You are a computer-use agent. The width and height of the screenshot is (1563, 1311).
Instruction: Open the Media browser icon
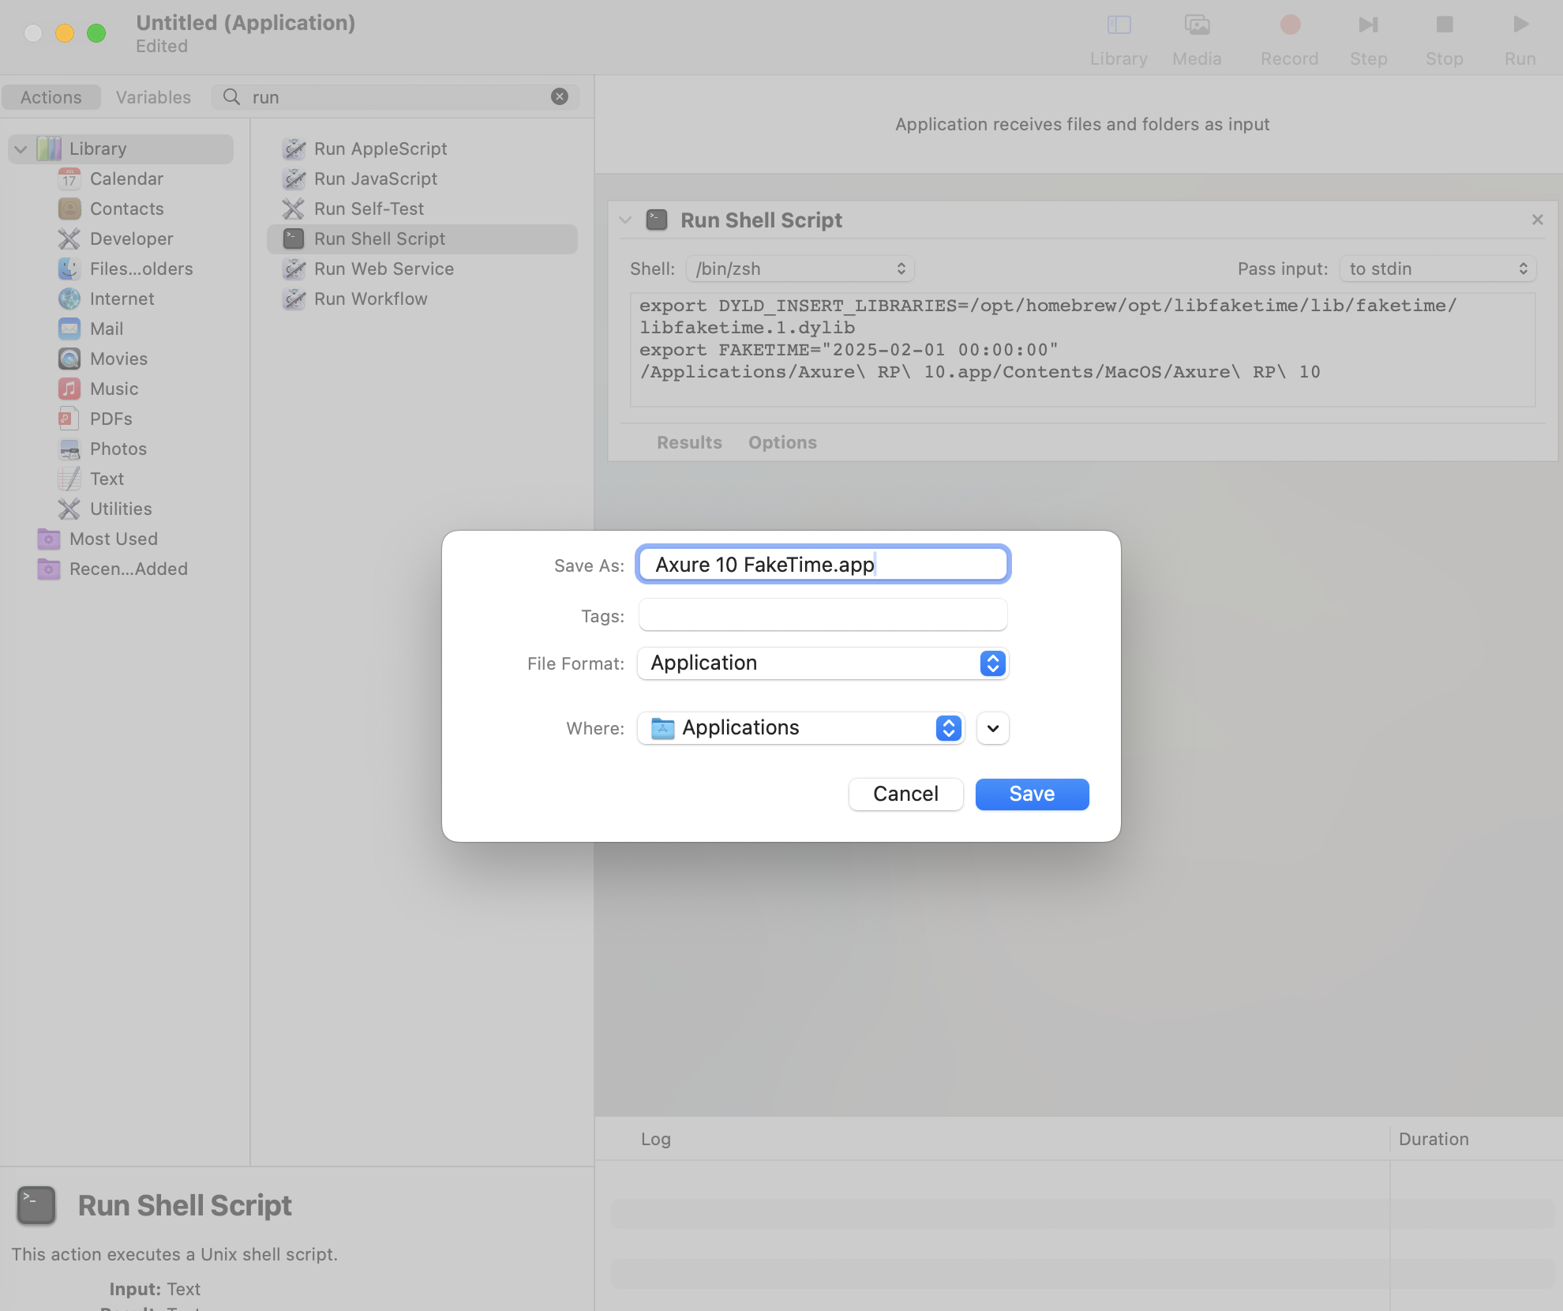pos(1197,25)
